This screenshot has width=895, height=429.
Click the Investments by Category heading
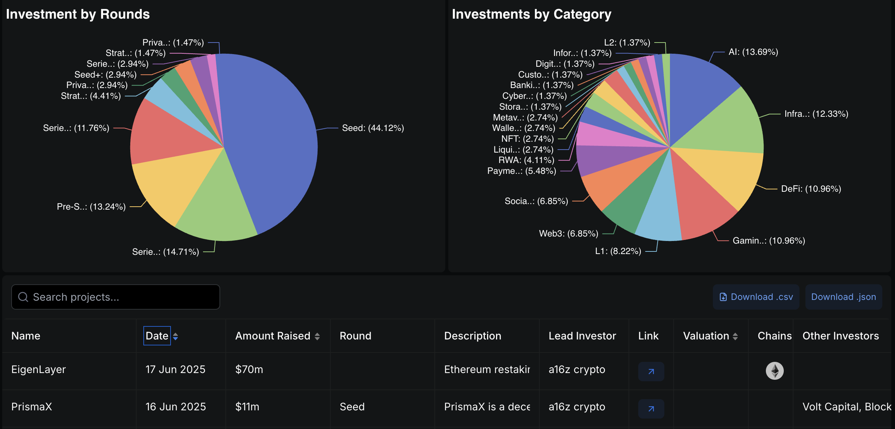531,14
